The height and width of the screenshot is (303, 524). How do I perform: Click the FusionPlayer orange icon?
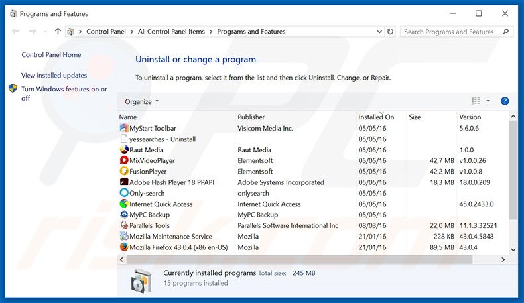124,171
